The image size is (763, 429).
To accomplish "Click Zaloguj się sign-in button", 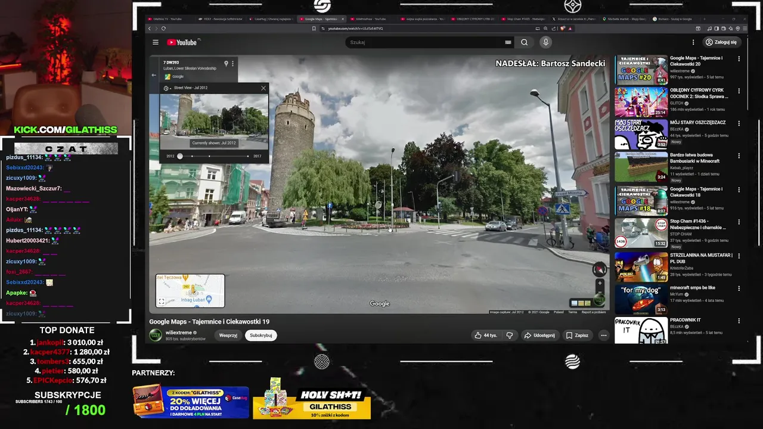I will [721, 42].
